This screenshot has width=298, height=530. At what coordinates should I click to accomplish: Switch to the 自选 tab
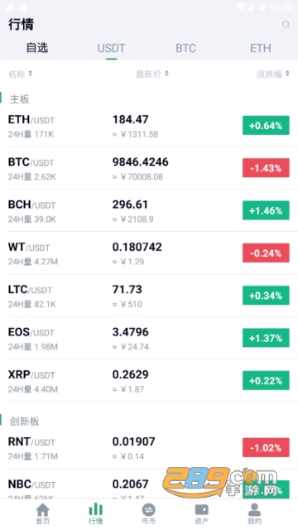point(37,48)
